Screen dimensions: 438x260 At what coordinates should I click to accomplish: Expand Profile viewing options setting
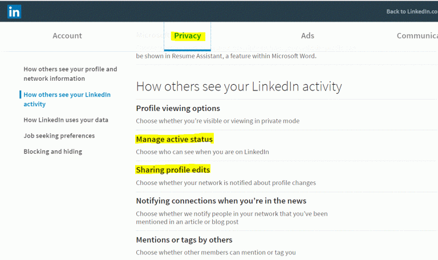coord(178,109)
